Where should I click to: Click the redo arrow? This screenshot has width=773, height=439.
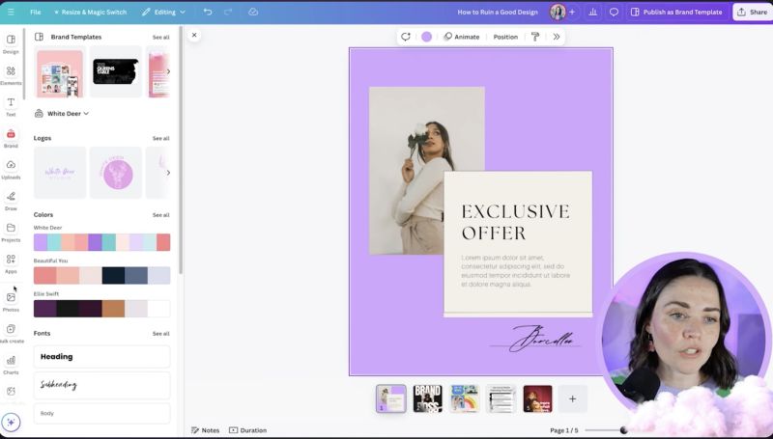tap(228, 12)
